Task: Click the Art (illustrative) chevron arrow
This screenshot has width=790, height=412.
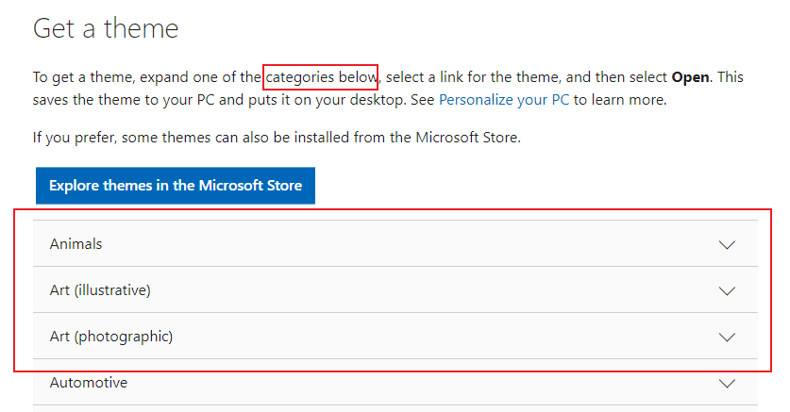Action: [x=726, y=290]
